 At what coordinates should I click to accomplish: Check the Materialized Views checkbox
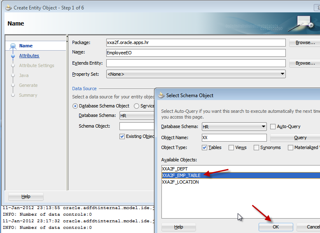(x=290, y=147)
